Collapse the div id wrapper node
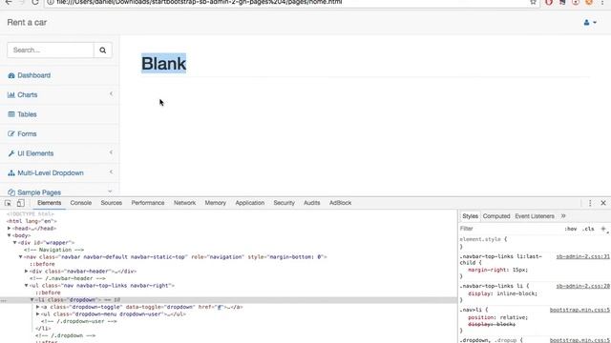The image size is (611, 343). (x=15, y=243)
